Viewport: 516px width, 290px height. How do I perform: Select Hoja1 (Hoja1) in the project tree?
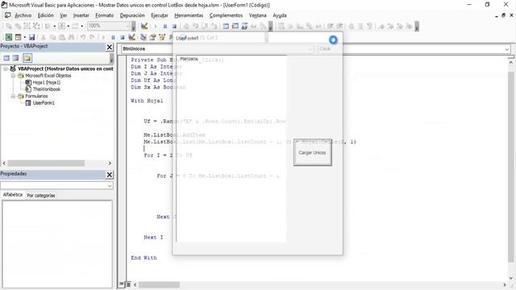point(47,82)
